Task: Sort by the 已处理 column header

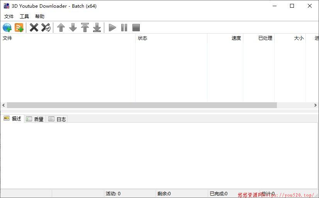Action: [x=259, y=38]
